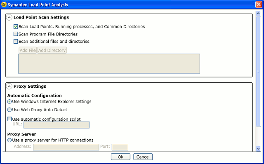The width and height of the screenshot is (264, 164).
Task: Collapse the Load Point Scan Settings section
Action: click(9, 17)
